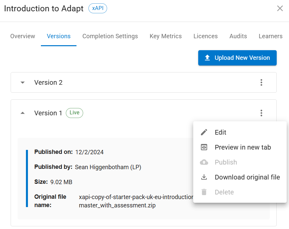The height and width of the screenshot is (229, 289).
Task: Expand the Version 2 panel arrow
Action: [23, 82]
